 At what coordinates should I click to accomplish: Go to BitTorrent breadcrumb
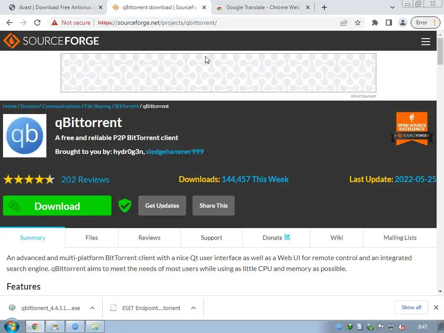(x=127, y=106)
